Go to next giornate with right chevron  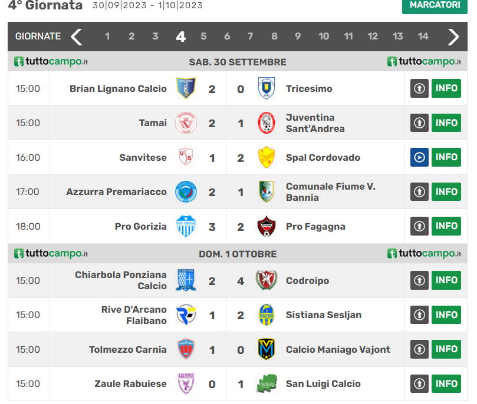pos(453,37)
